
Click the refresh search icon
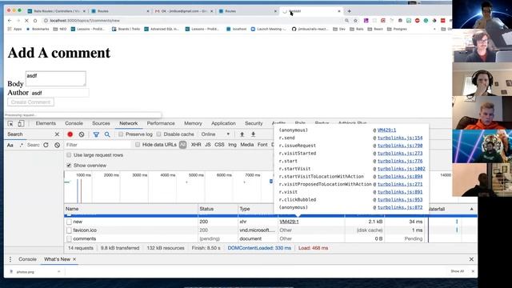point(46,145)
